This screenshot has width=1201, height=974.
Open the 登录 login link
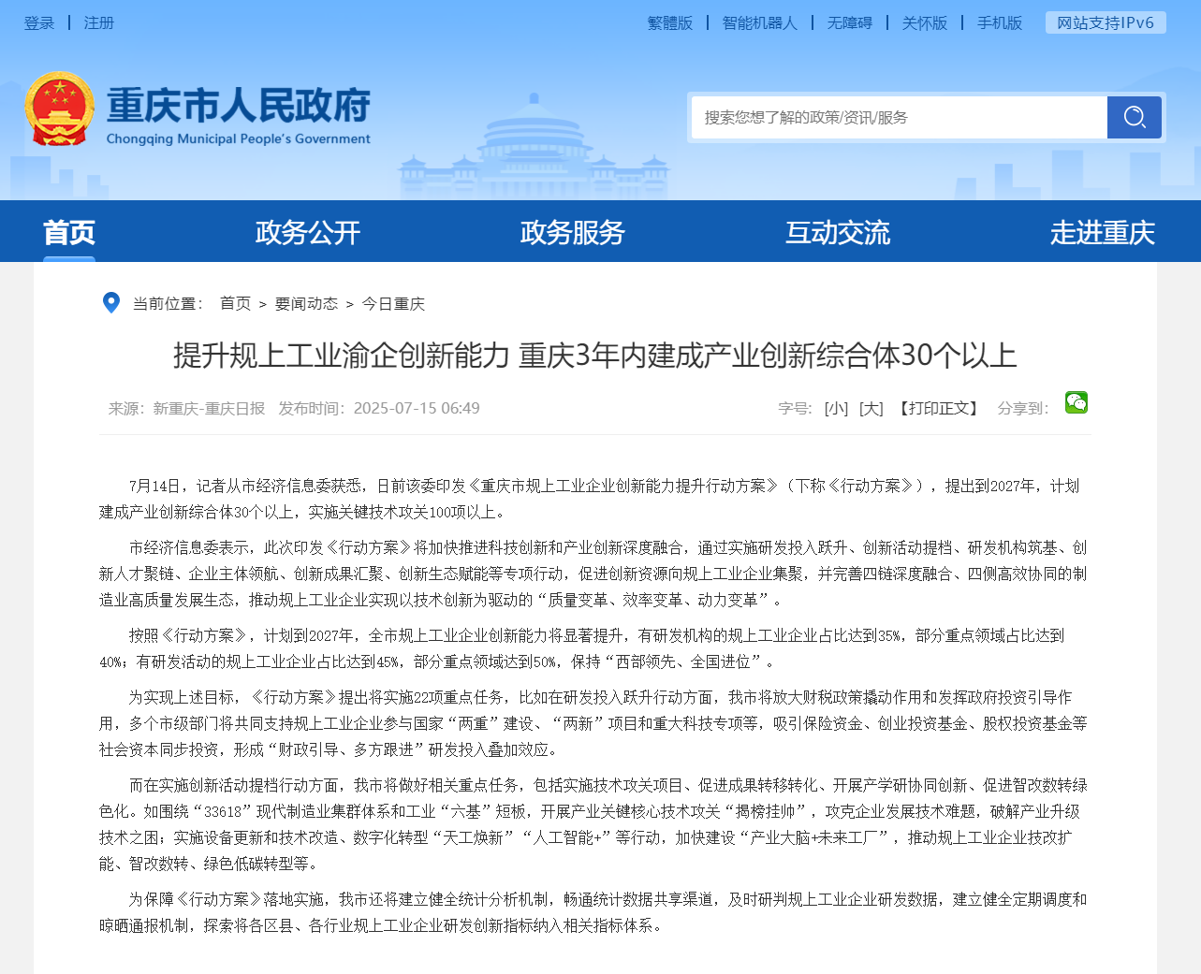[x=39, y=22]
